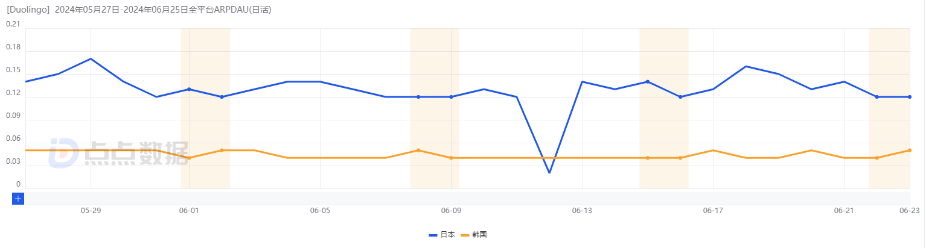The height and width of the screenshot is (248, 926).
Task: Click the 0.21 y-axis label
Action: [13, 24]
